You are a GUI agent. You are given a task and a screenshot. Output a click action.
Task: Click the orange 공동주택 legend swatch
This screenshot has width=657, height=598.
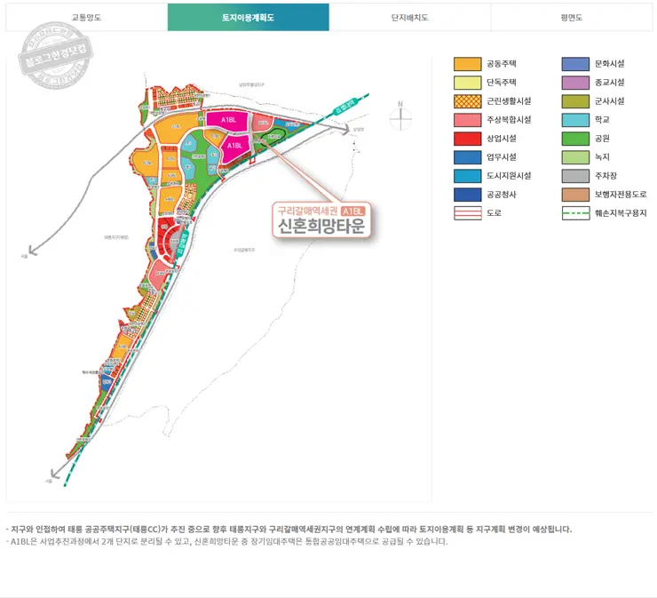[x=467, y=64]
